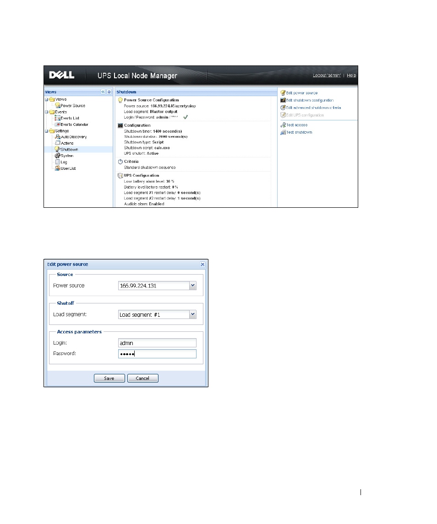Click the 'Shutdown script: calc.exe' text

(x=147, y=148)
